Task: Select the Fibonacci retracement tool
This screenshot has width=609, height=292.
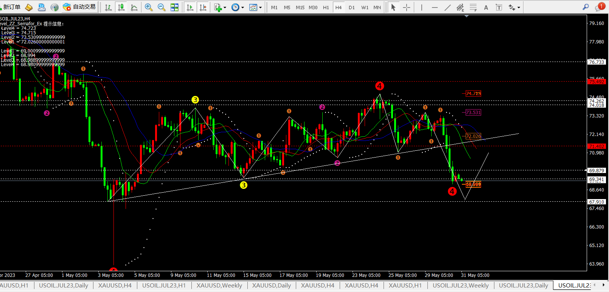Action: (473, 7)
